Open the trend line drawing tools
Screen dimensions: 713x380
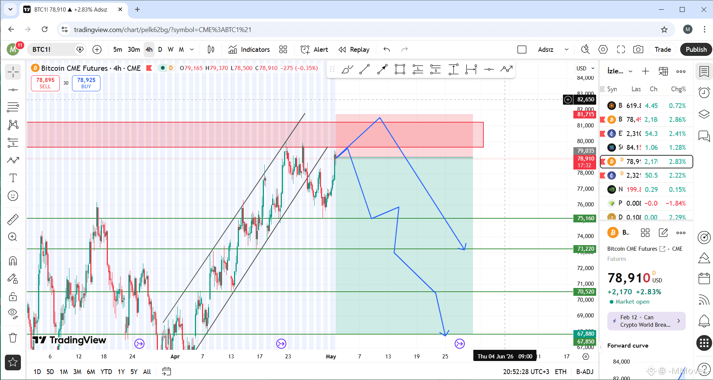click(13, 90)
